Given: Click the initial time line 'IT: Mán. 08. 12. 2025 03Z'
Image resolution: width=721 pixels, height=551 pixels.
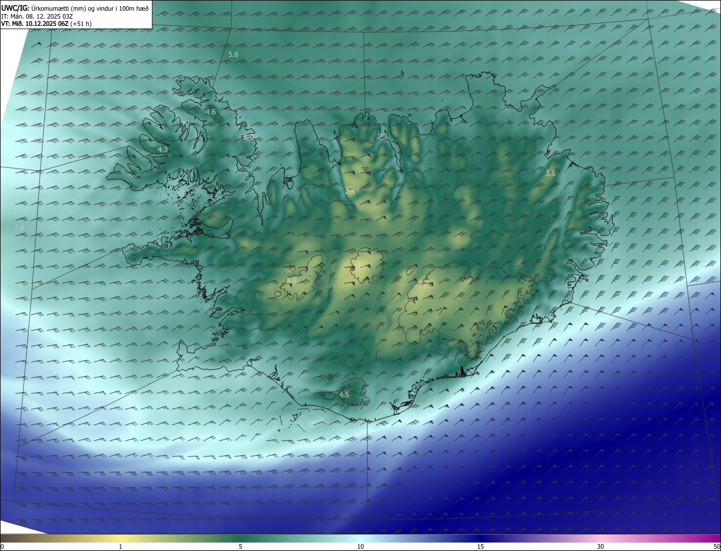Looking at the screenshot, I should tap(37, 16).
